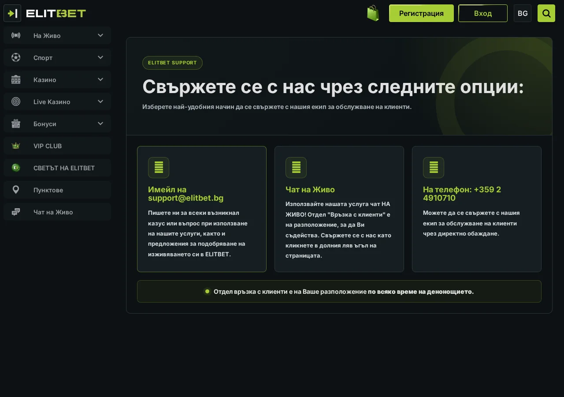
Task: Click the Чат на Живо card heading
Action: coord(310,190)
